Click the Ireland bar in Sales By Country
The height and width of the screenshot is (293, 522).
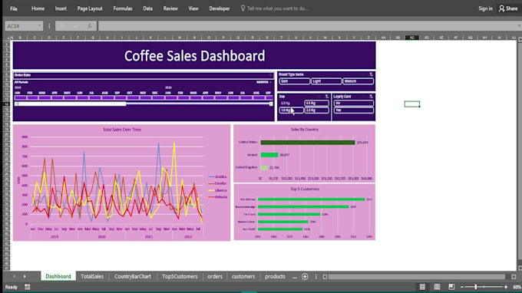[269, 155]
